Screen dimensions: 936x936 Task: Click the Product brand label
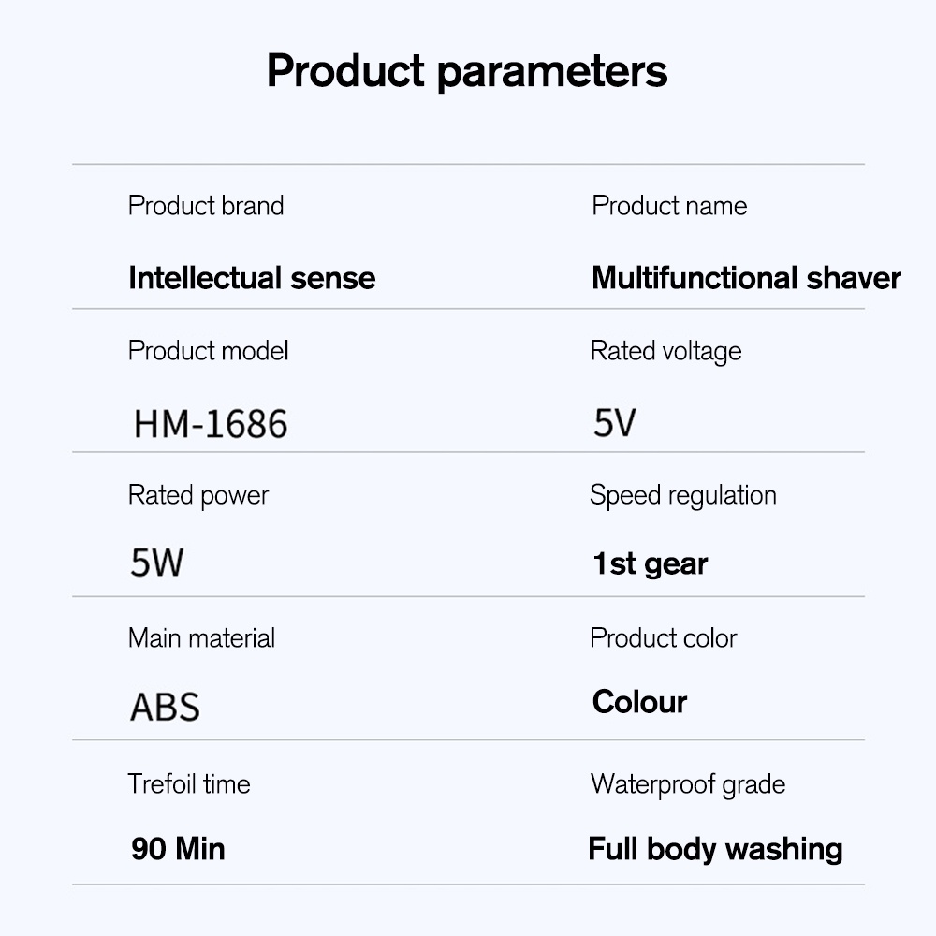tap(206, 206)
